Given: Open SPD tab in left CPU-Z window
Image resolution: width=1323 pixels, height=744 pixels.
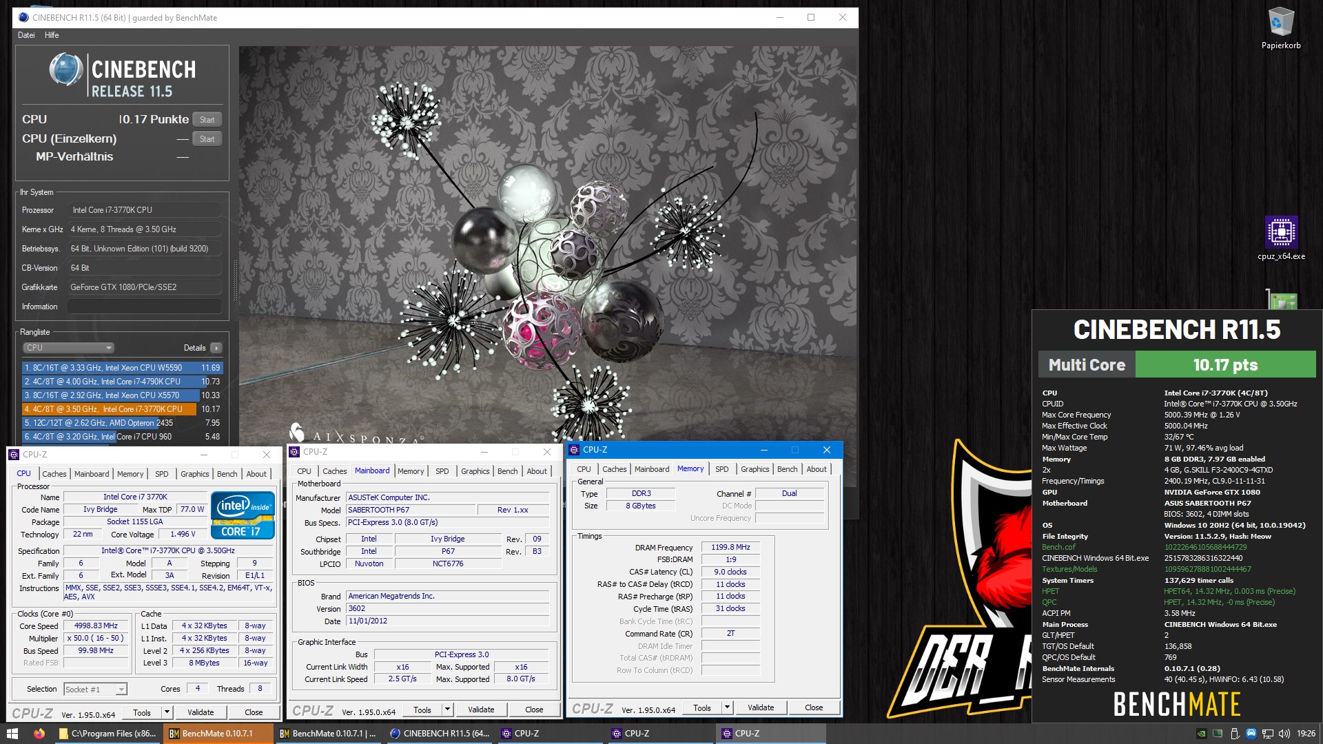Looking at the screenshot, I should click(162, 474).
